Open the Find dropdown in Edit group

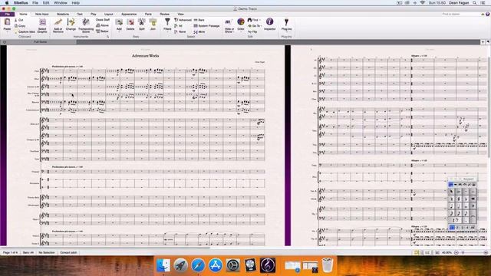tap(253, 20)
